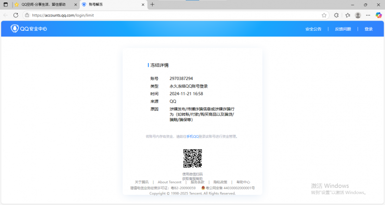The width and height of the screenshot is (385, 205).
Task: Click the 来源 value QQ
Action: click(x=173, y=102)
